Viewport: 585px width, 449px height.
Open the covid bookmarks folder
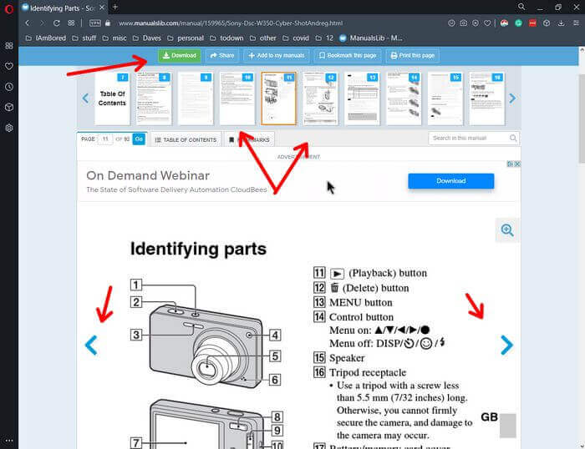pos(296,38)
